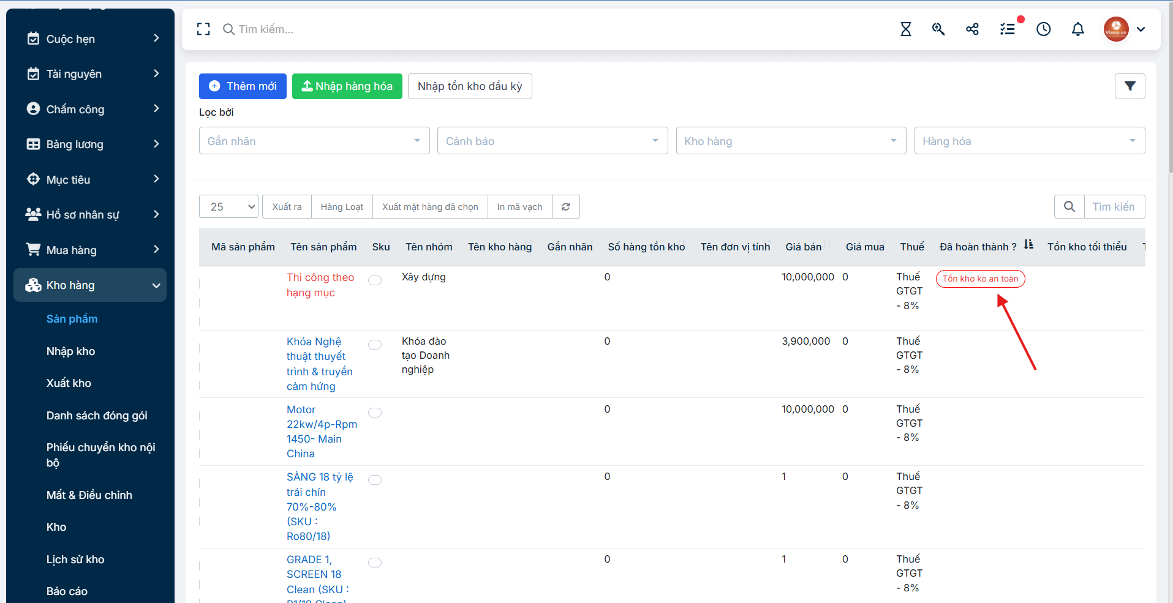1173x603 pixels.
Task: Toggle switch for SÀNG 18 tỷ lệ row
Action: coord(375,480)
